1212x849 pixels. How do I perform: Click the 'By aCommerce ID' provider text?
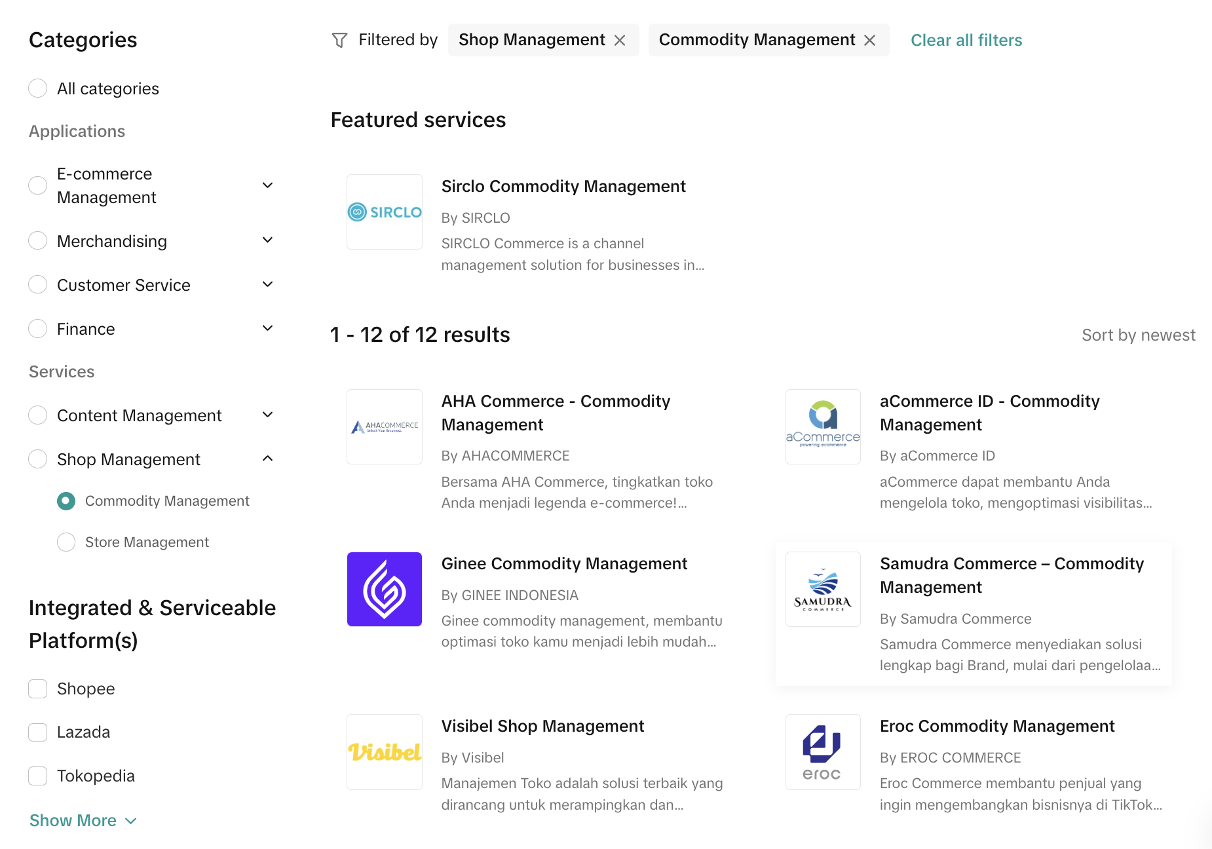(x=937, y=455)
